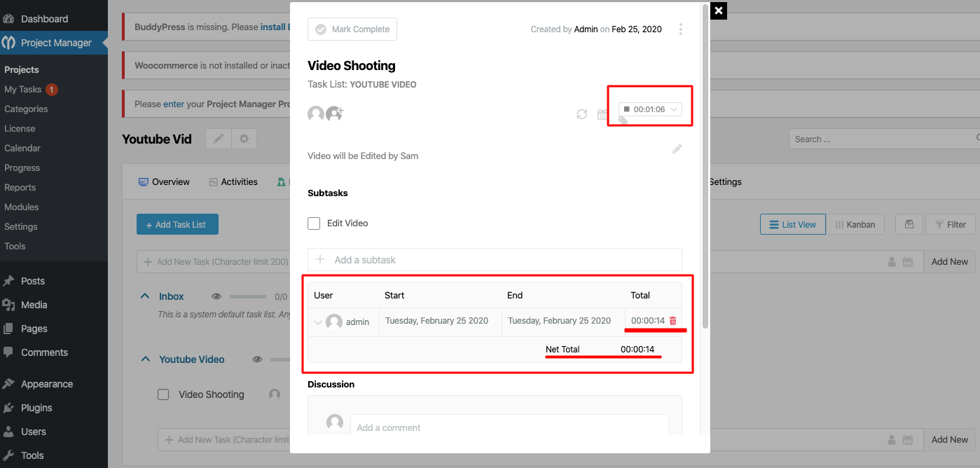Click the tag icon below the timer
This screenshot has height=468, width=980.
click(x=622, y=120)
